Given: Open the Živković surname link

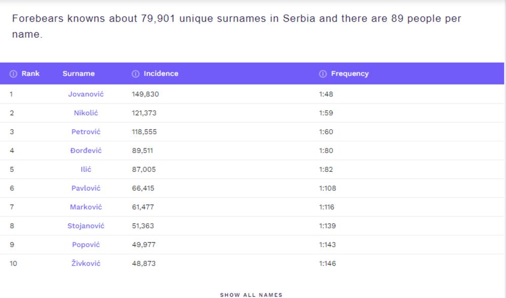Looking at the screenshot, I should [86, 263].
